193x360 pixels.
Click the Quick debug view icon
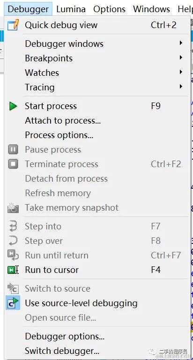click(13, 25)
